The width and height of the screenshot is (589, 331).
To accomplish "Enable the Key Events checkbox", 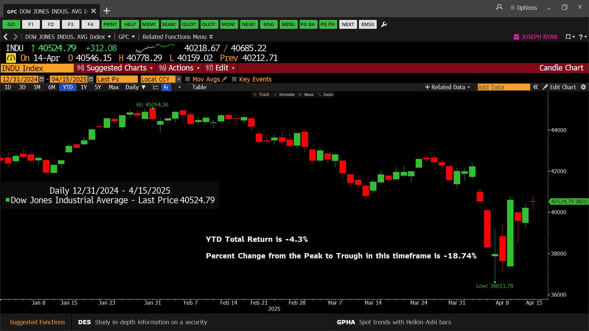I will click(234, 79).
